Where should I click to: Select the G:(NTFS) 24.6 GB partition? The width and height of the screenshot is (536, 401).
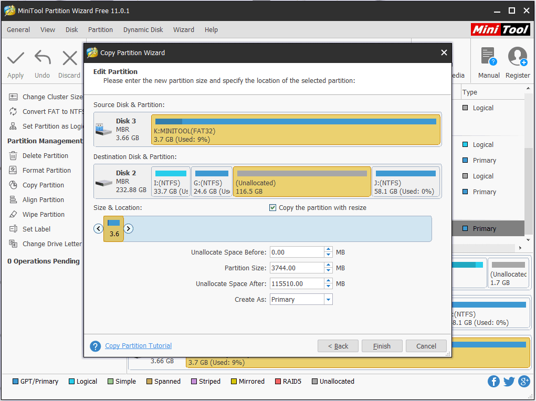[212, 182]
